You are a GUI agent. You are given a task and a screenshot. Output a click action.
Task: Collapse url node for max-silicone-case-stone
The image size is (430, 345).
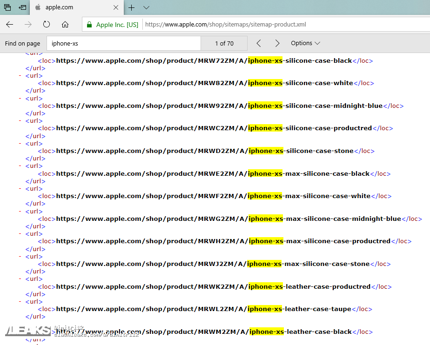pyautogui.click(x=20, y=257)
